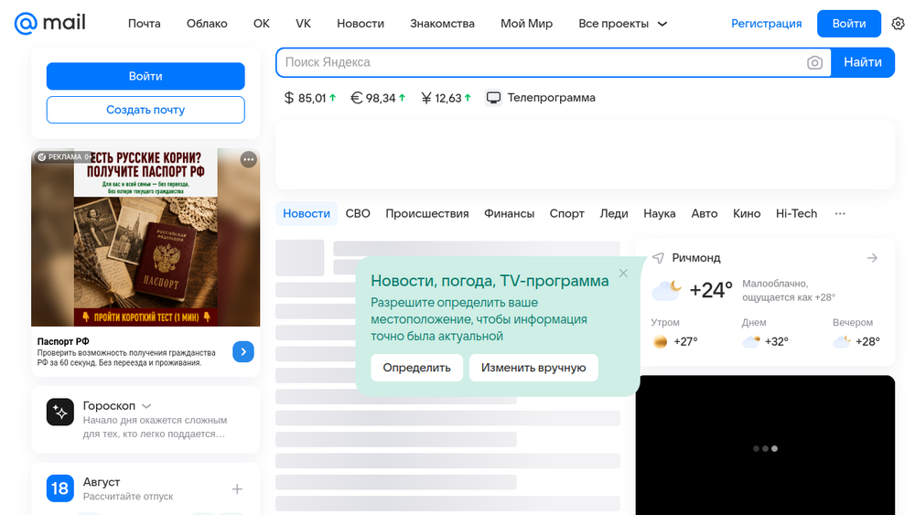This screenshot has height=515, width=915.
Task: Click the Регистрация link
Action: [766, 24]
